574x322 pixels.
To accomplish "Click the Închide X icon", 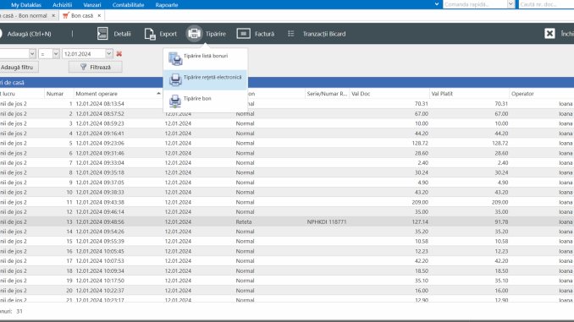I will coord(549,34).
